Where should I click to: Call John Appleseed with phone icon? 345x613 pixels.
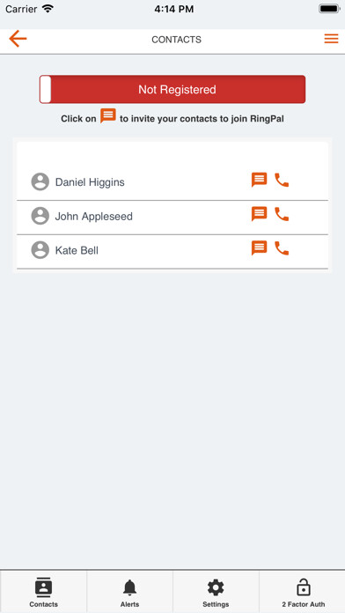pyautogui.click(x=282, y=214)
